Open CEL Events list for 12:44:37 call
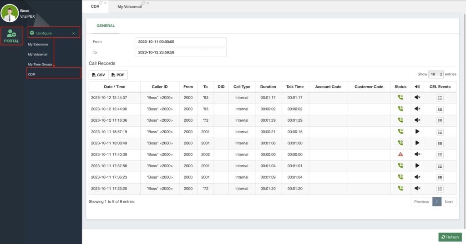466x244 pixels. 440,98
